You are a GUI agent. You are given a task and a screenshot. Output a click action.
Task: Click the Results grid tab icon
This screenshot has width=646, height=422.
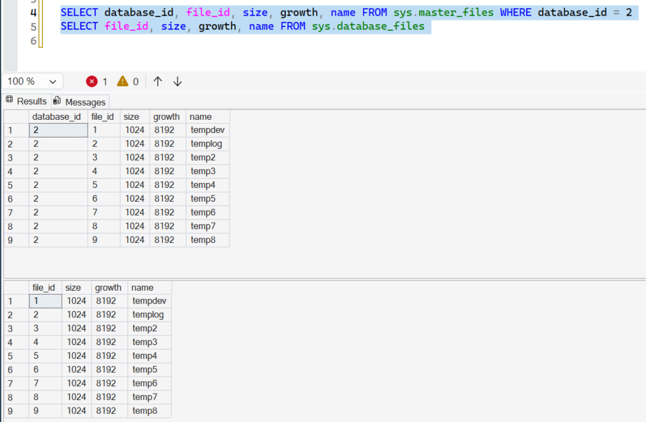coord(9,99)
